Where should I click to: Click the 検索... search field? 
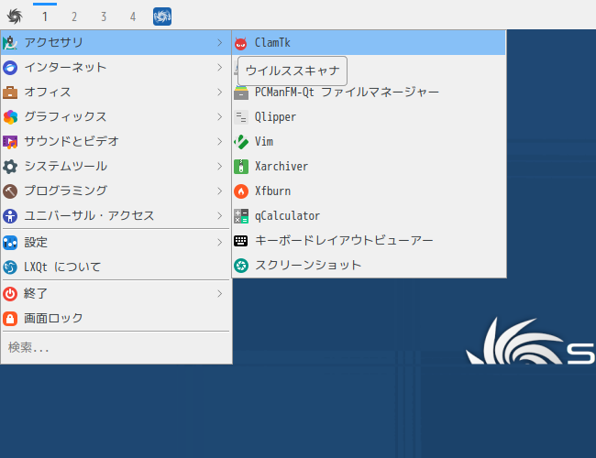point(116,347)
